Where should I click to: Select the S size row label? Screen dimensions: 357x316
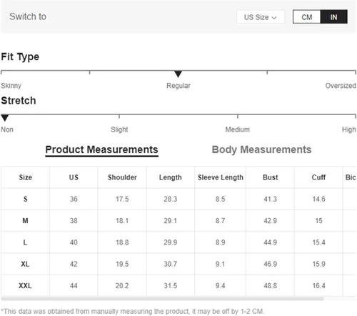coord(26,199)
